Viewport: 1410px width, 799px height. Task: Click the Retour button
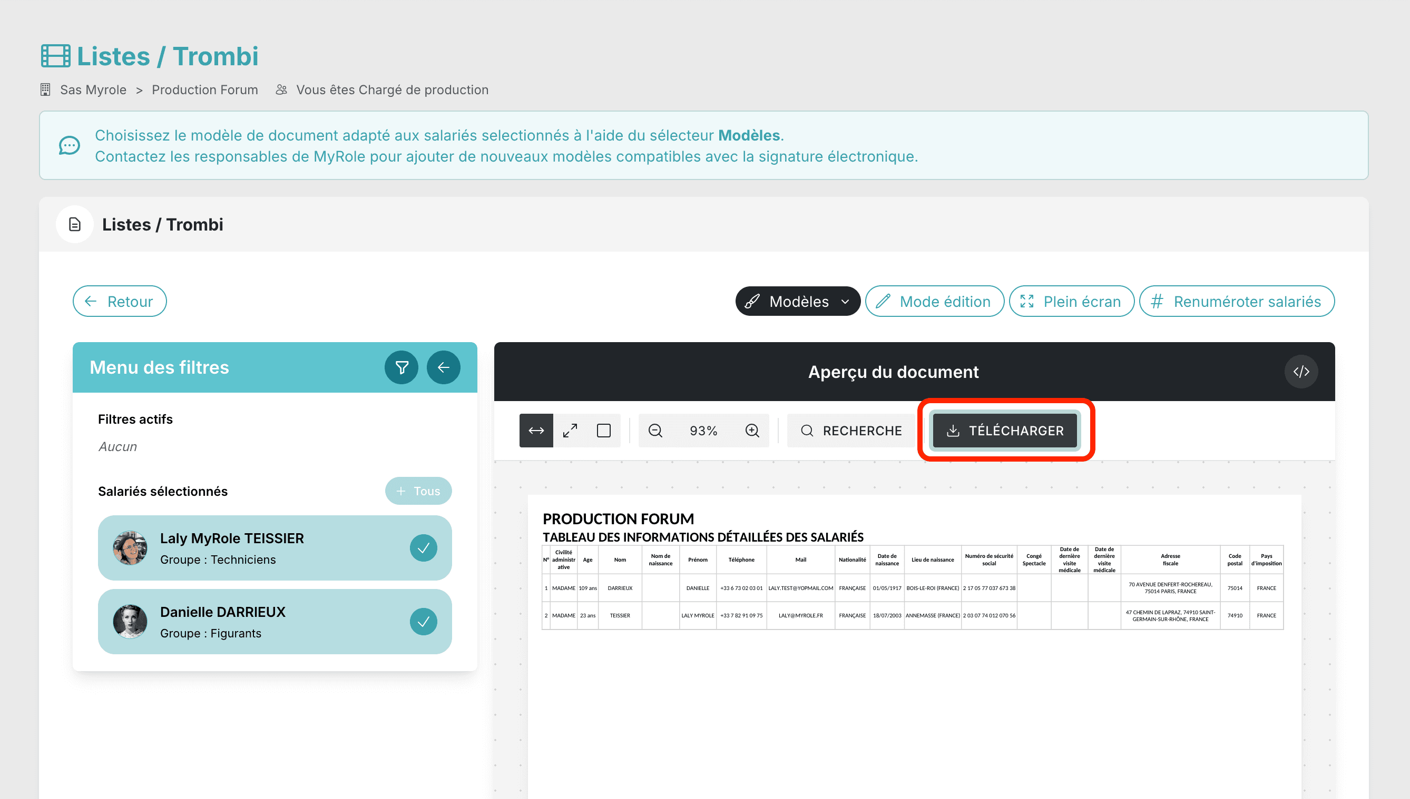point(120,301)
